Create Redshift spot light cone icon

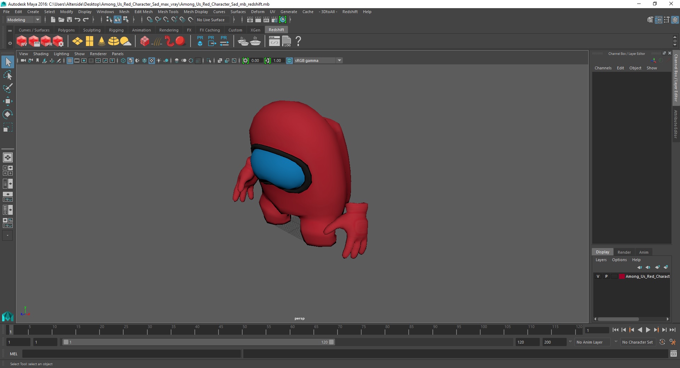101,41
